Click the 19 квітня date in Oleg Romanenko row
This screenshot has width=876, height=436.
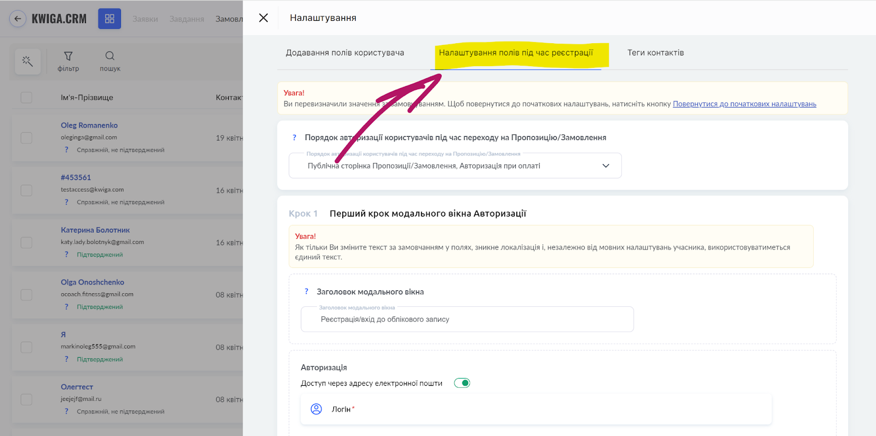(229, 138)
